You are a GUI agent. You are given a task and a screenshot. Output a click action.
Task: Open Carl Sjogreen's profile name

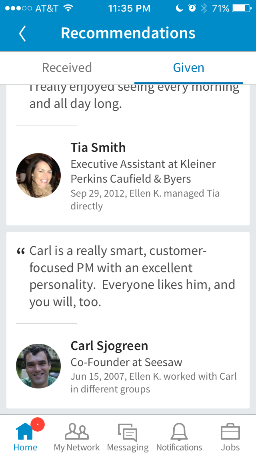(x=109, y=346)
